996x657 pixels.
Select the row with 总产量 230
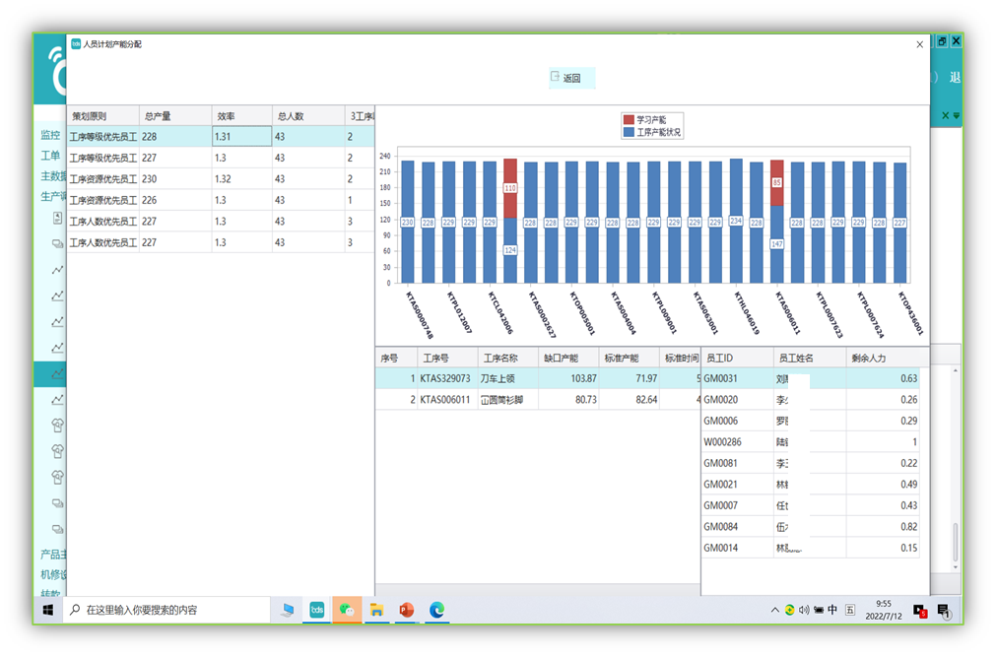click(x=174, y=179)
